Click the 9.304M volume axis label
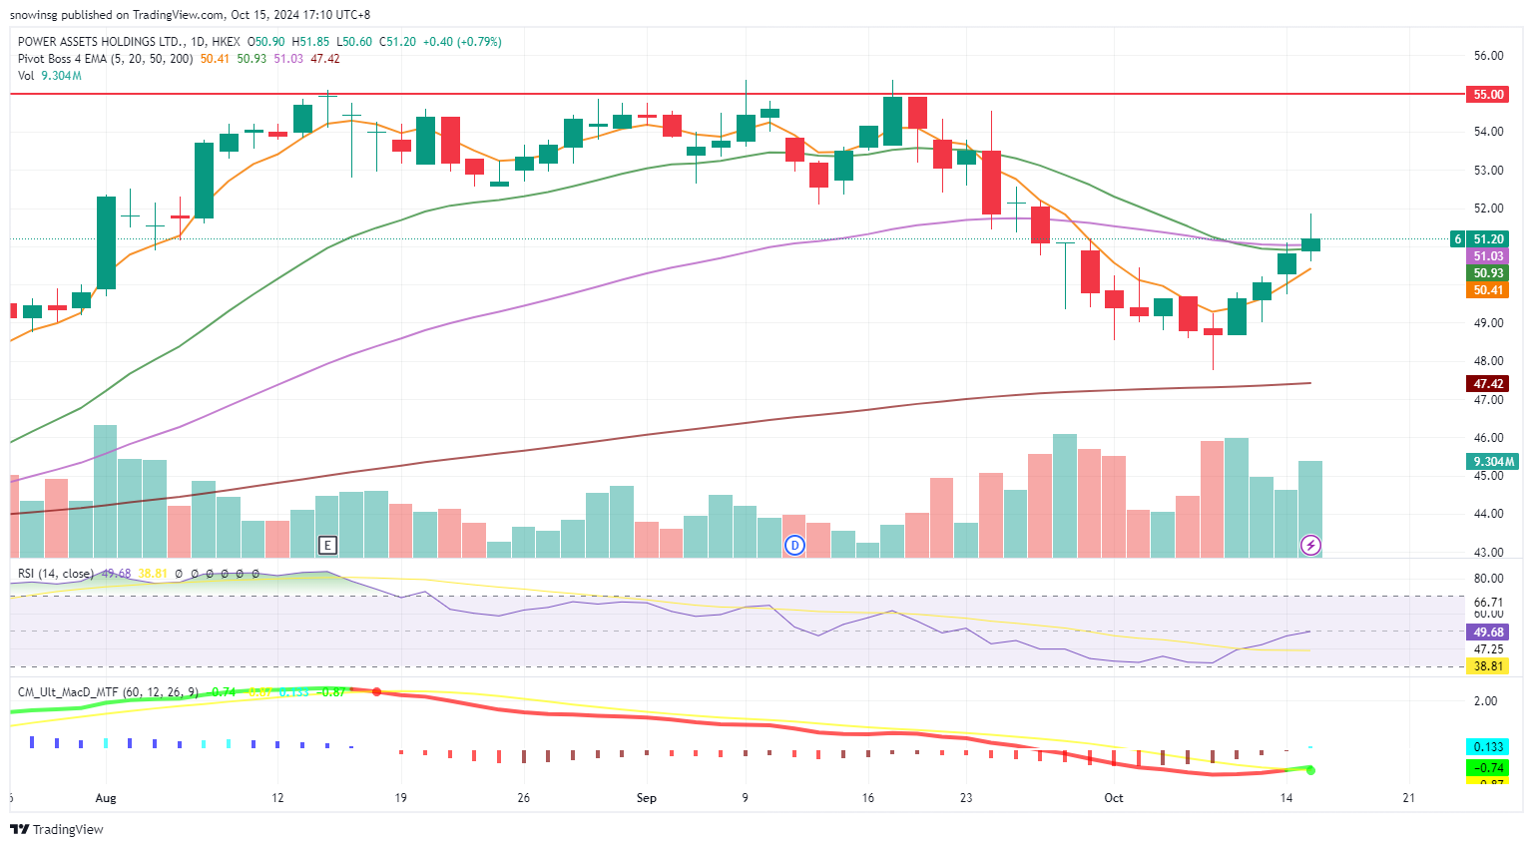The width and height of the screenshot is (1533, 847). tap(1493, 462)
